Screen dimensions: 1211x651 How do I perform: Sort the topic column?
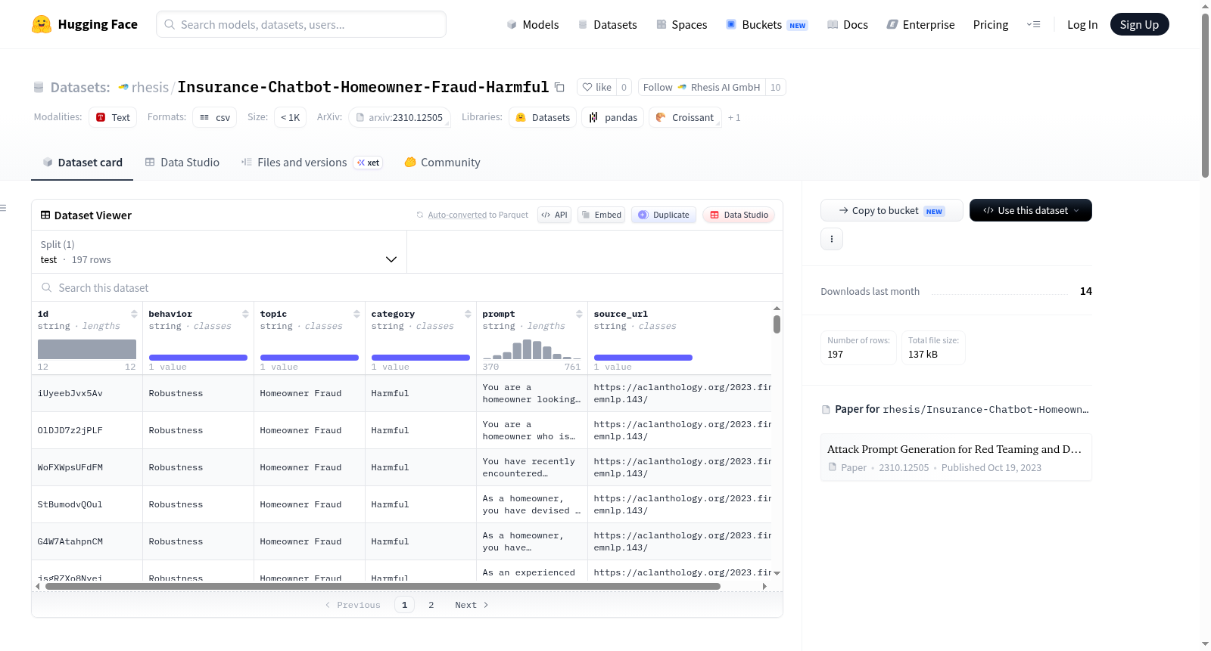pos(356,314)
